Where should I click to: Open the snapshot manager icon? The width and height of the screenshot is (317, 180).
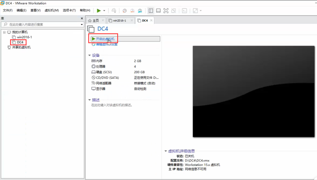tap(140, 10)
